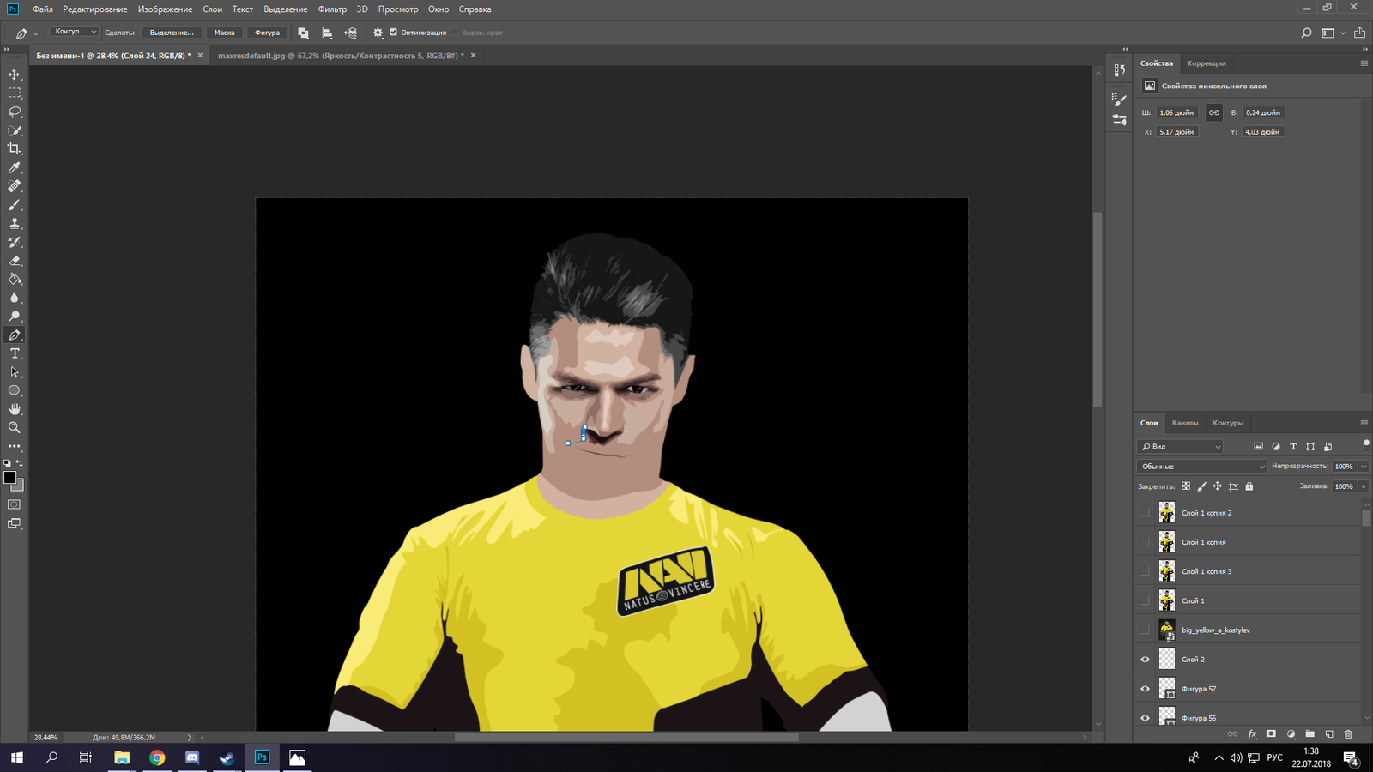Select the Eyedropper tool

[15, 167]
